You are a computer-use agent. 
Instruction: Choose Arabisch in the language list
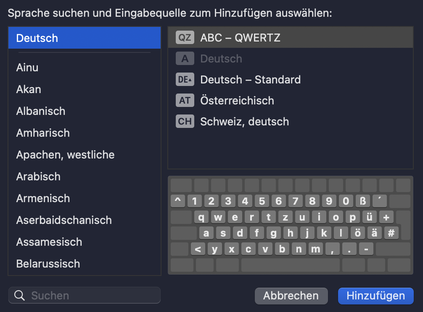point(38,177)
